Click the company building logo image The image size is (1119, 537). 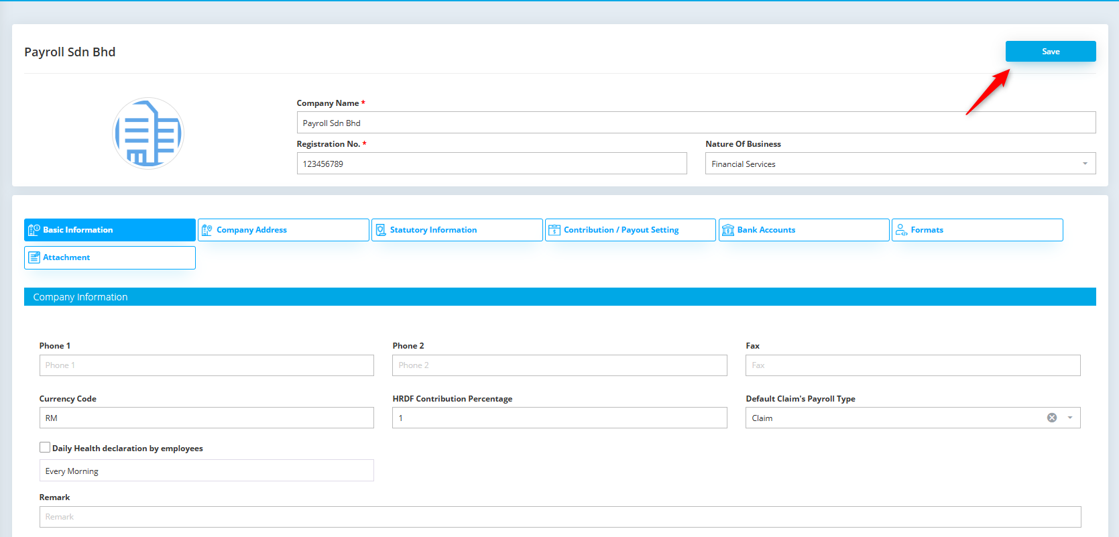pos(148,133)
